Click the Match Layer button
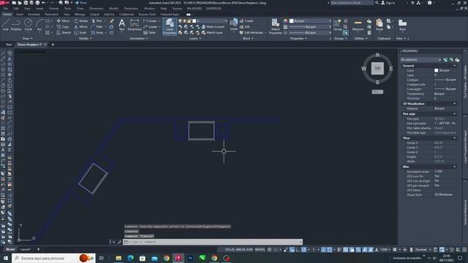The image size is (468, 263). point(212,32)
